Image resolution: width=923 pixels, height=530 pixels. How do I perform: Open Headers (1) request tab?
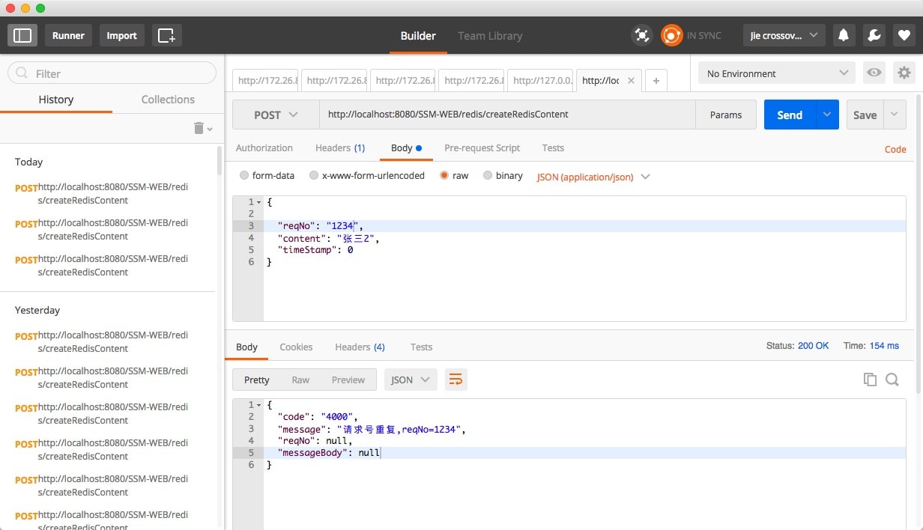pos(340,148)
